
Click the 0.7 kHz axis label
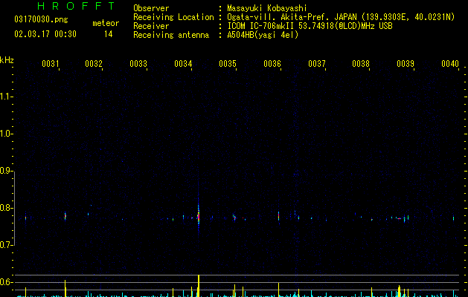coord(6,245)
